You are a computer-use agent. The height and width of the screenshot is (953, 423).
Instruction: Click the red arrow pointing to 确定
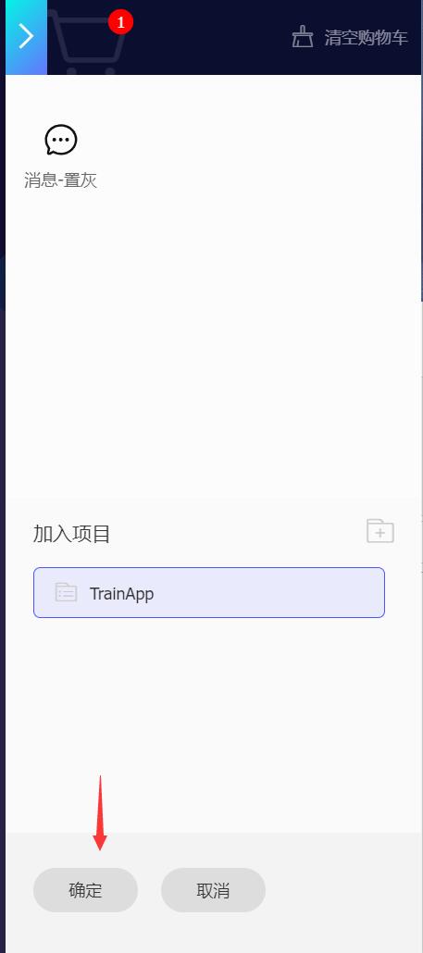(100, 812)
